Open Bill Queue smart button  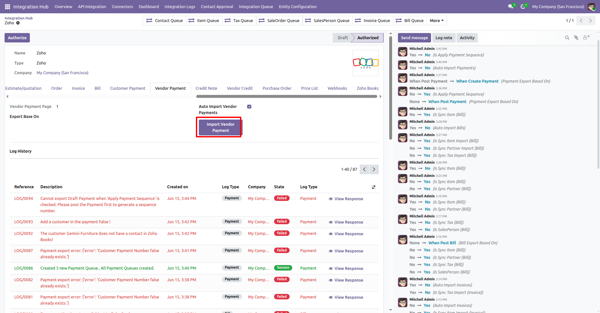pyautogui.click(x=410, y=20)
